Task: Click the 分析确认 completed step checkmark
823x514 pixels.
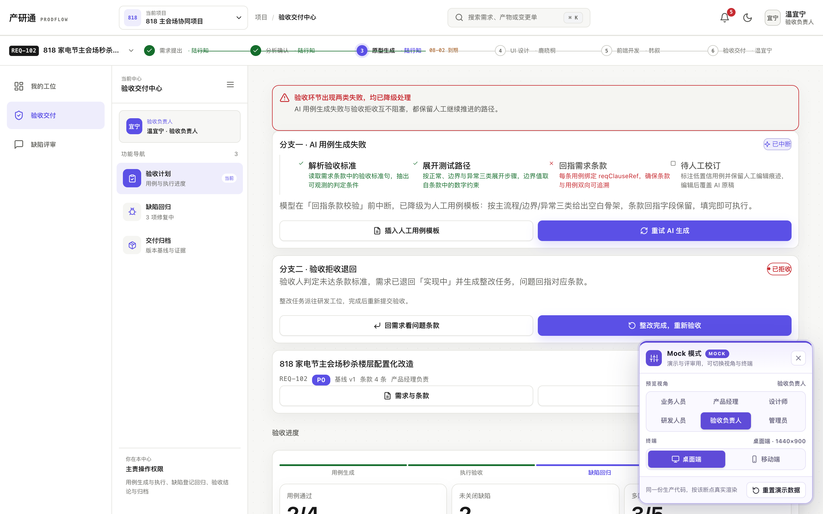Action: pos(256,51)
